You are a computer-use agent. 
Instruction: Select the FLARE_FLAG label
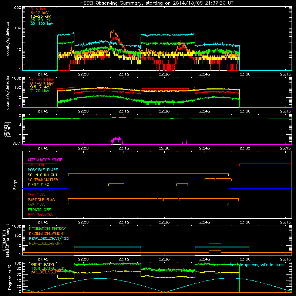38,185
